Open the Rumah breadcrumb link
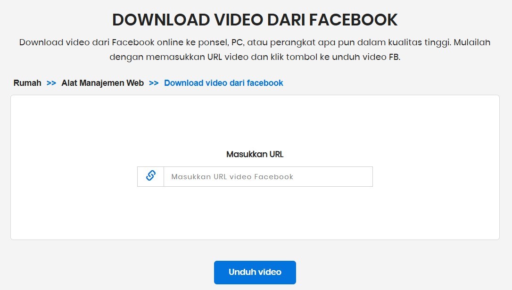Screen dimensions: 512x290 click(x=27, y=83)
